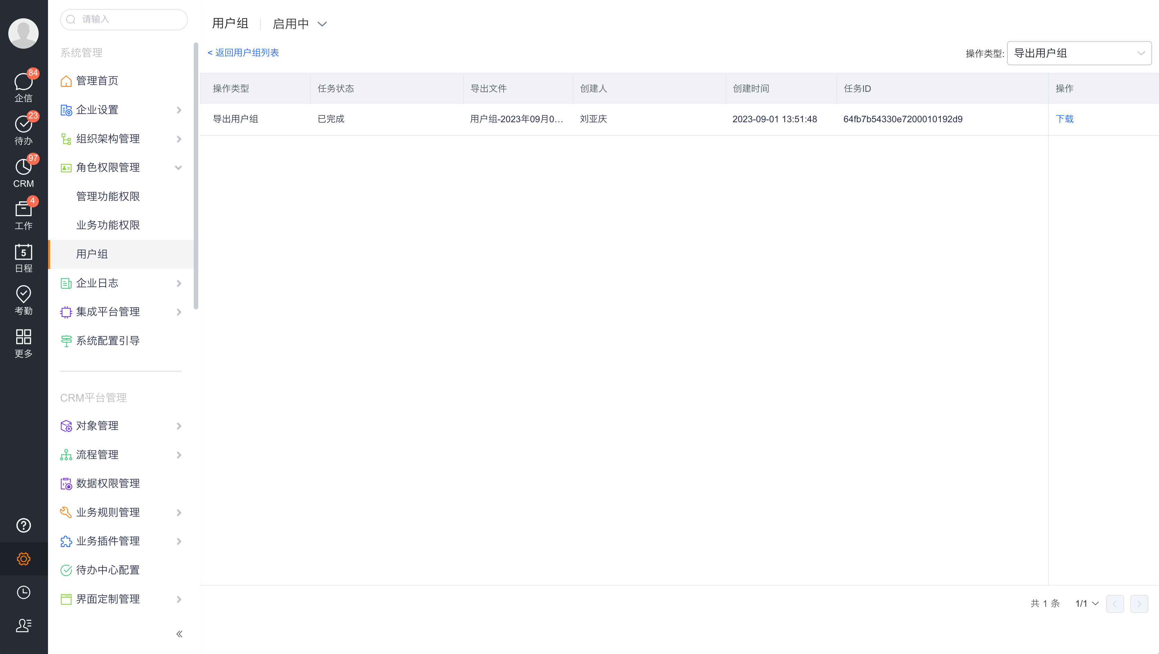The width and height of the screenshot is (1159, 654).
Task: Open the CRM pie-chart icon
Action: [x=23, y=167]
